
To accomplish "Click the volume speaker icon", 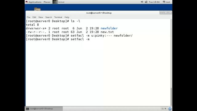I will point(142,2).
